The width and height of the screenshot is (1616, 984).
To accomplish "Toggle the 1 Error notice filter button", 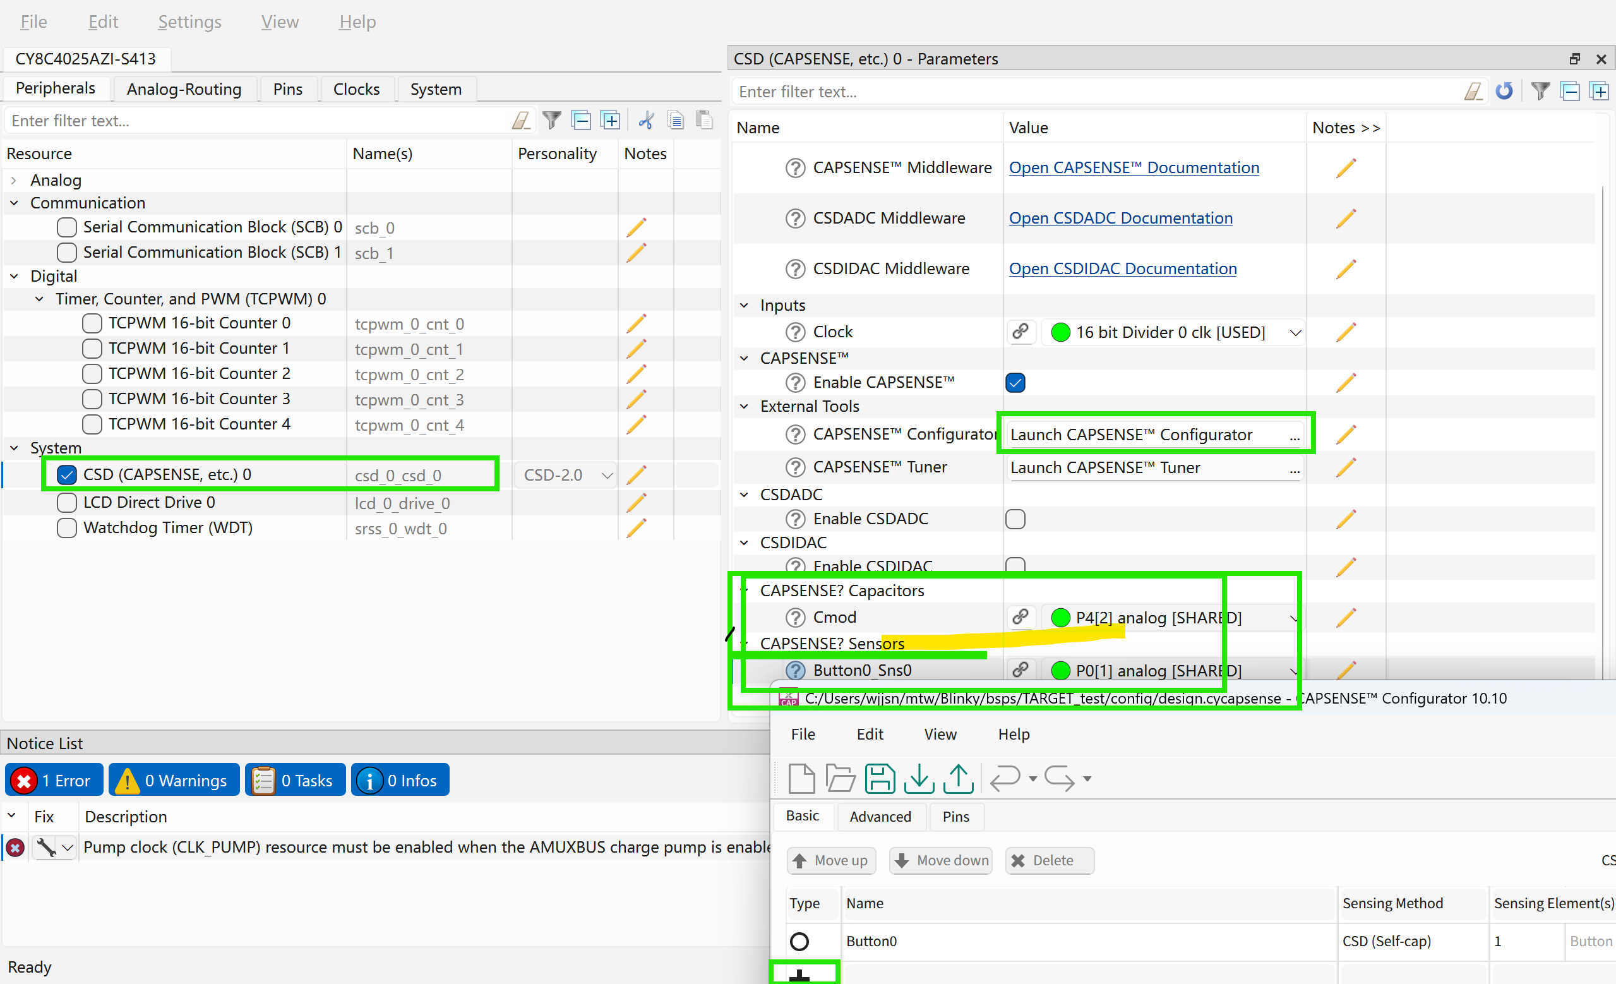I will tap(54, 780).
